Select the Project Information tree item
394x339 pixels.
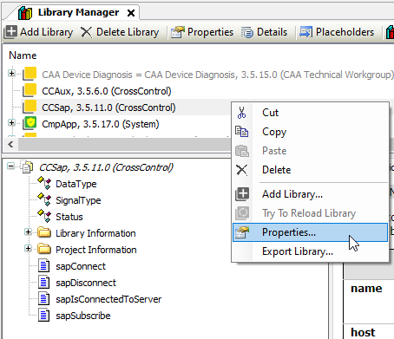(96, 250)
